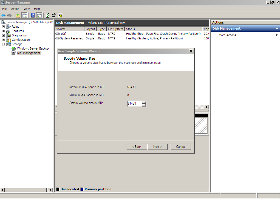Screen dimensions: 280x199
Task: Click the Next button in wizard
Action: pos(157,147)
